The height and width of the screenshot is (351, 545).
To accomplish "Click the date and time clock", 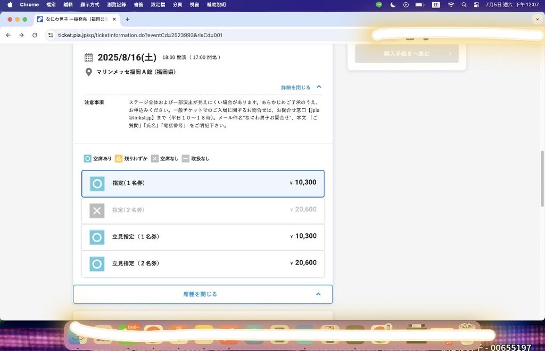I will (x=512, y=4).
